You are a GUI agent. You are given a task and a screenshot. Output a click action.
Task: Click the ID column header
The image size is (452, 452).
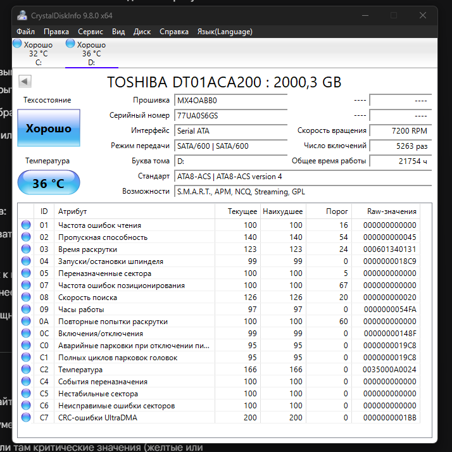coord(44,211)
